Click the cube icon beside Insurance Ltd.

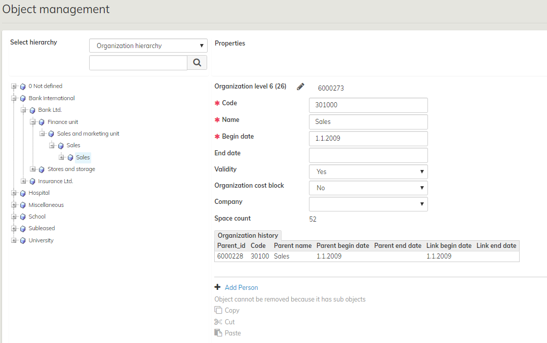point(32,181)
